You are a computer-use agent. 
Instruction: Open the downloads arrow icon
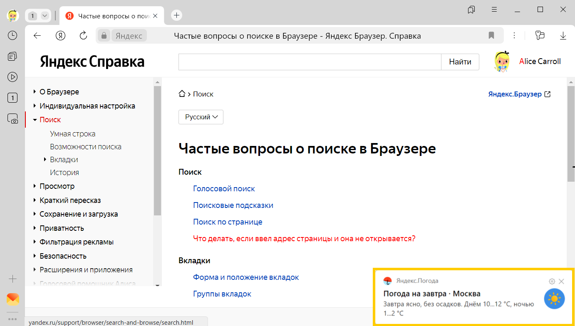coord(563,36)
